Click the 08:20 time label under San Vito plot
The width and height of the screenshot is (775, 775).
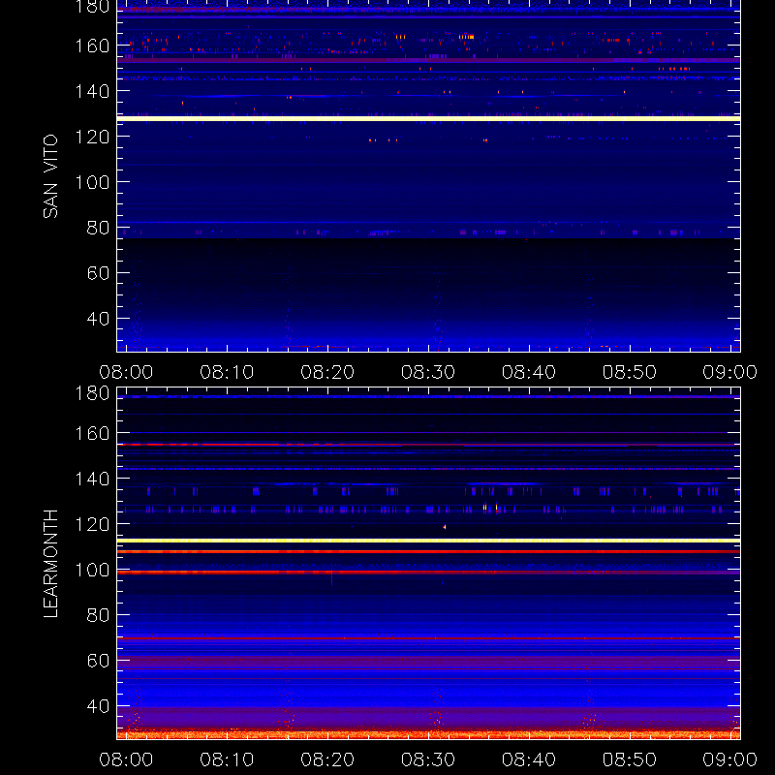(327, 372)
